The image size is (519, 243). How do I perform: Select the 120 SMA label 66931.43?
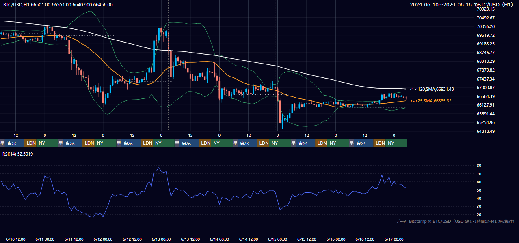(432, 89)
